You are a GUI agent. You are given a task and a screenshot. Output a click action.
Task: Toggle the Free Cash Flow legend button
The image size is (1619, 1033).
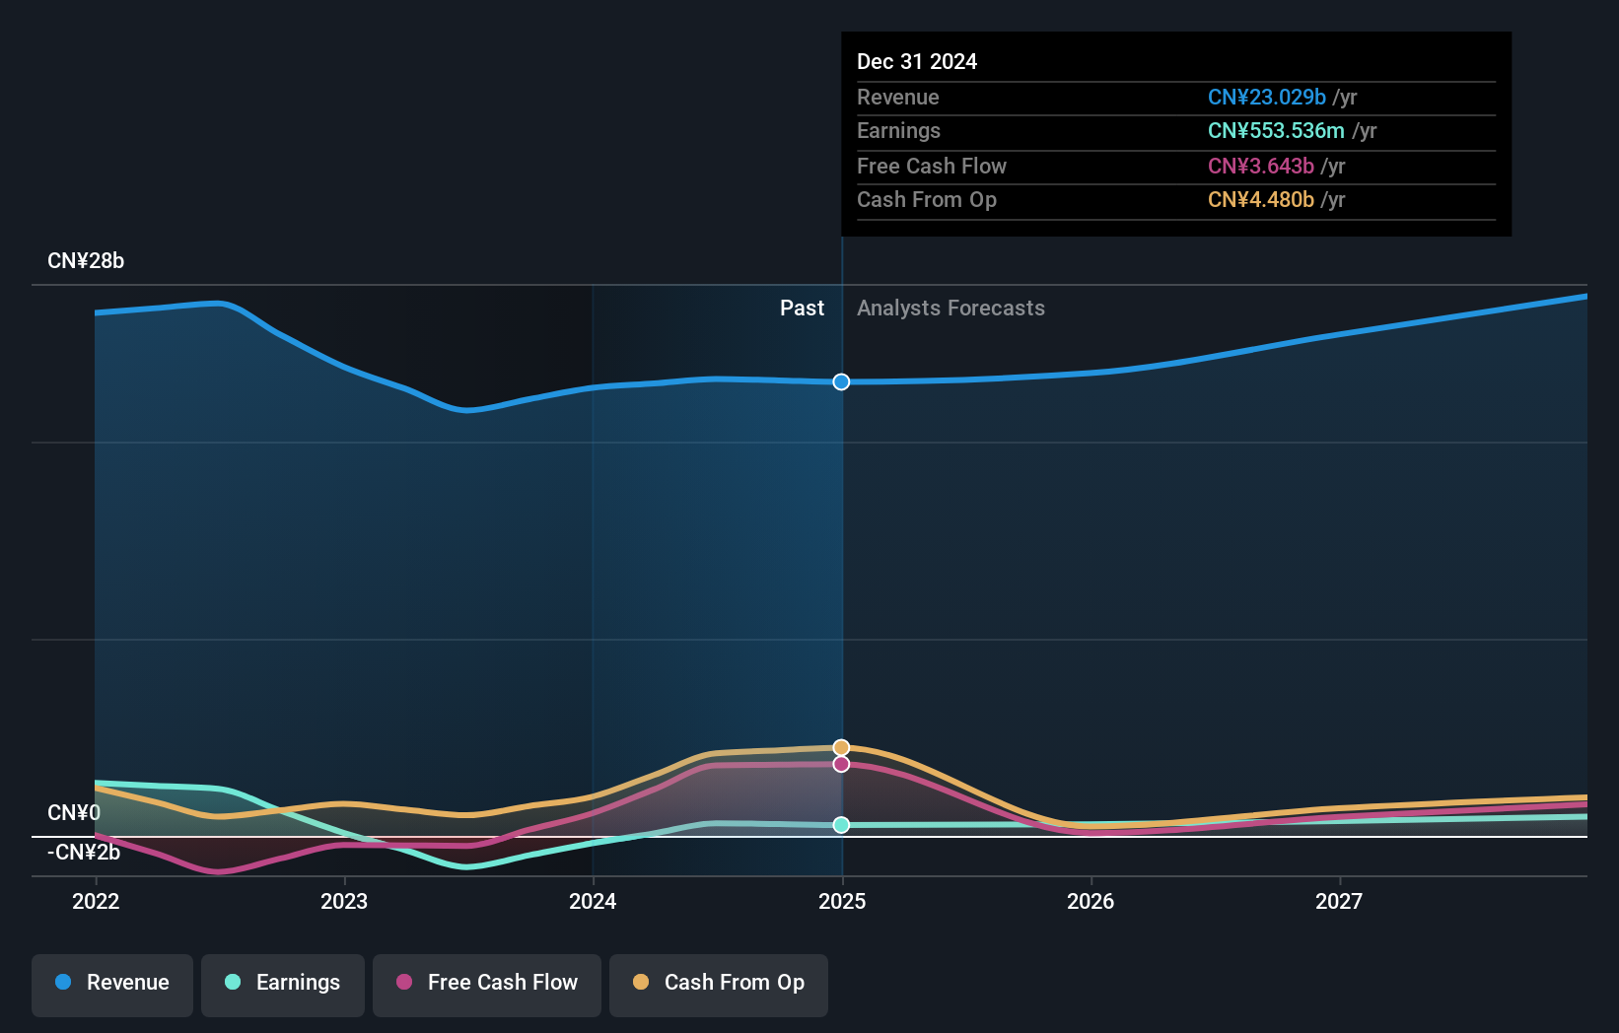pos(487,985)
